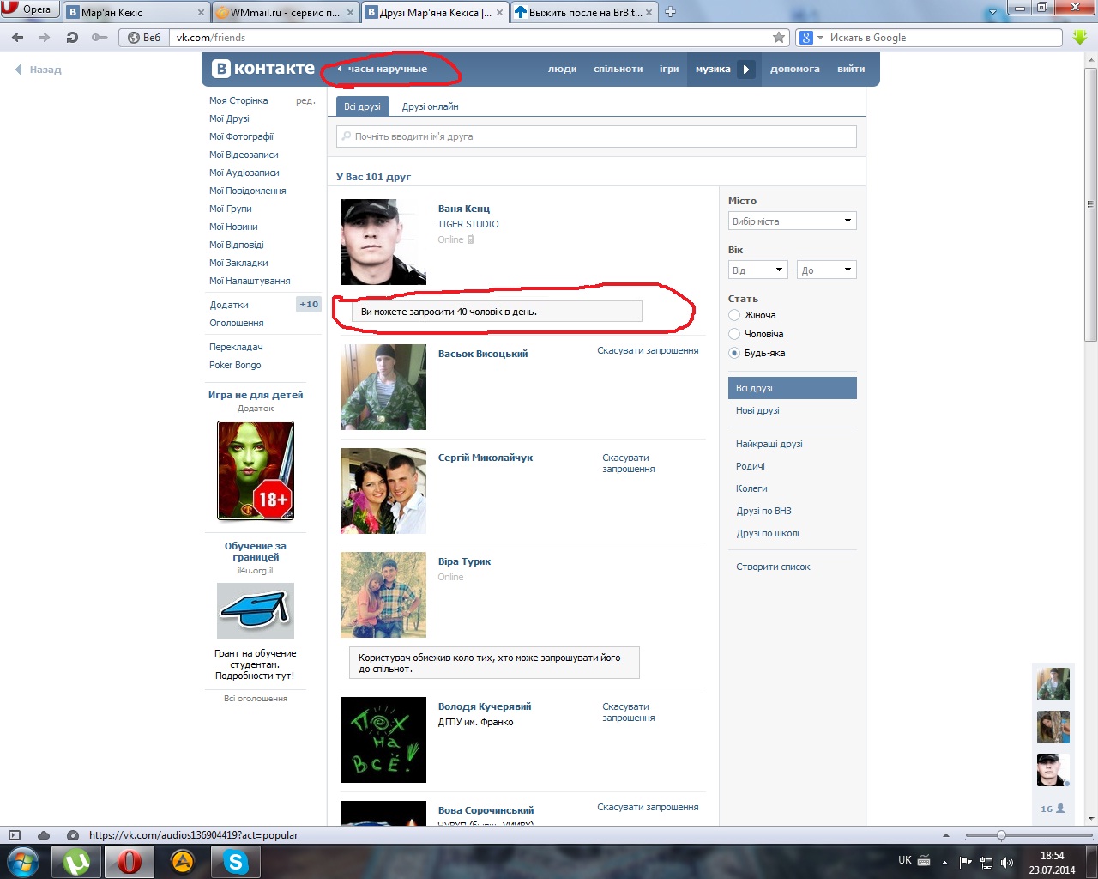Screen dimensions: 1098x879
Task: Switch to the Друзі онлайн tab
Action: pos(430,106)
